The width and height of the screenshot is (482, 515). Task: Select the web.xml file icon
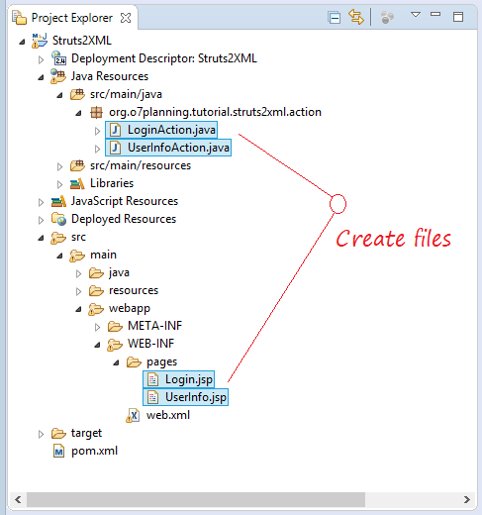pyautogui.click(x=133, y=415)
